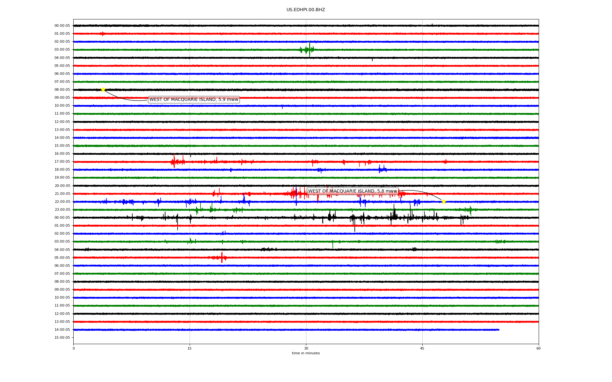Viewport: 612px width, 382px height.
Task: Click the 0 minute x-axis tick label
Action: 74,348
